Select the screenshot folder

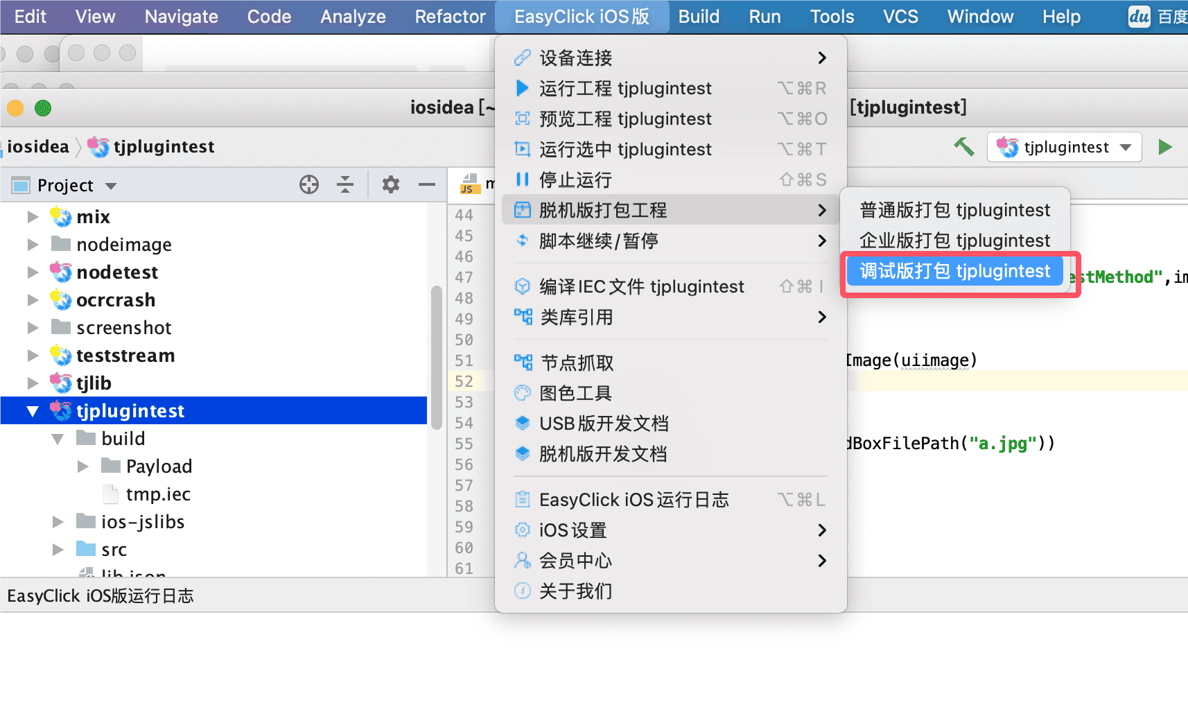[x=123, y=328]
